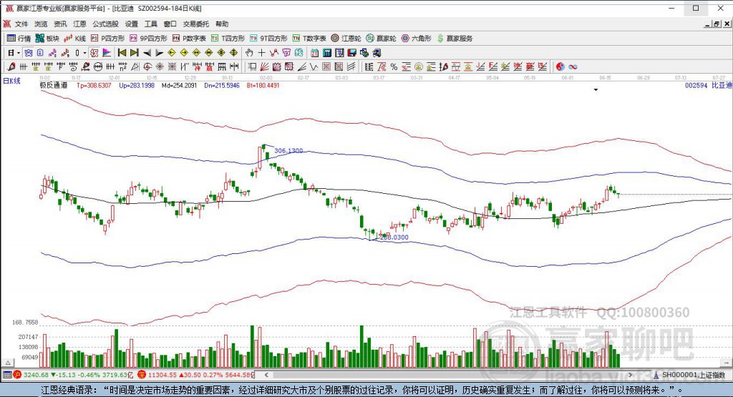
Task: Click the save diskette icon
Action: tap(351, 53)
